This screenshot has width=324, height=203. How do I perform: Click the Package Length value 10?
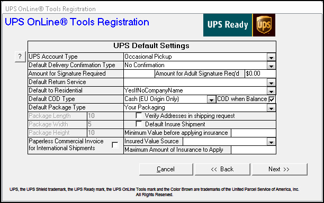pyautogui.click(x=105, y=116)
